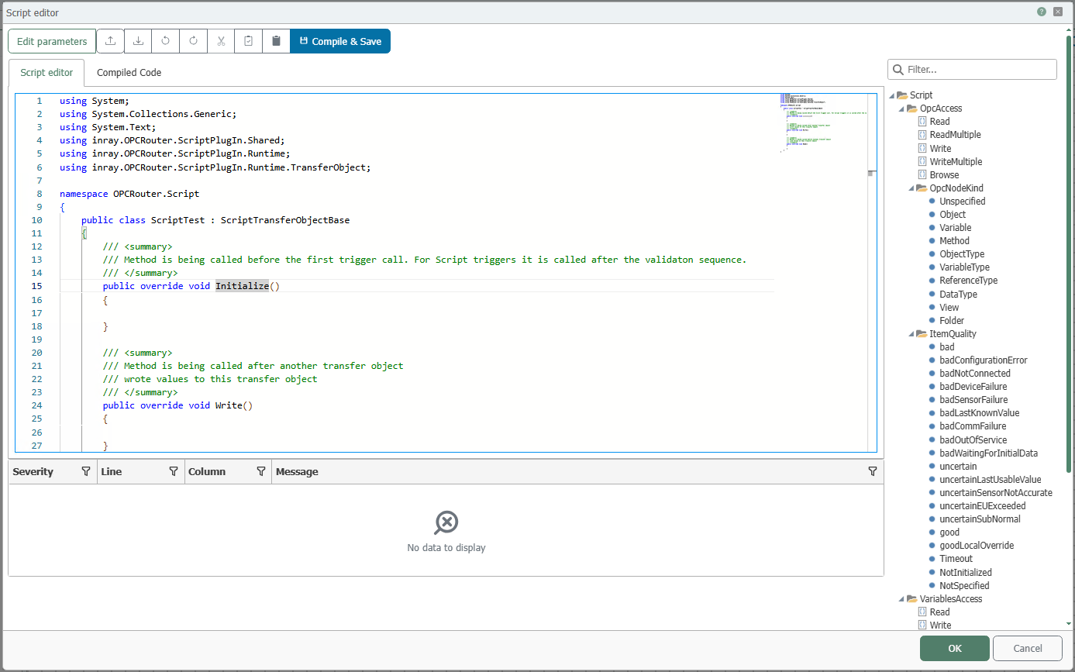Click Compile & Save button

(x=340, y=41)
